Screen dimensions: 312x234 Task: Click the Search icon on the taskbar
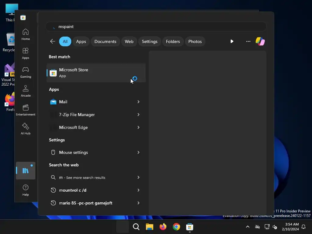tap(136, 227)
